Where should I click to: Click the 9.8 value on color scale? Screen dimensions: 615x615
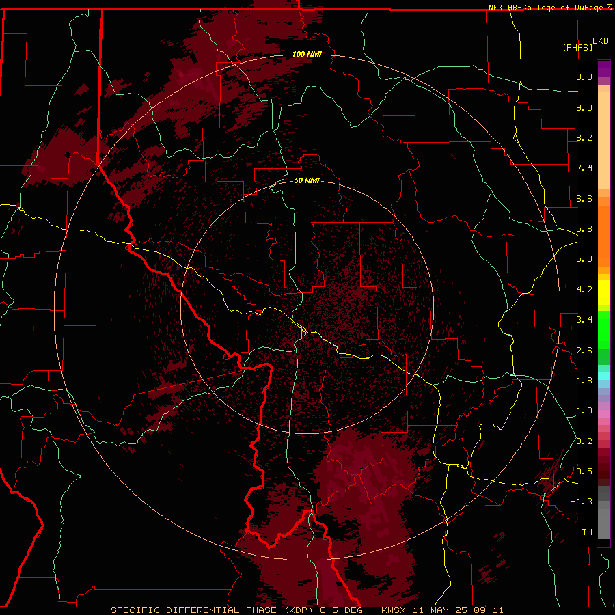584,77
